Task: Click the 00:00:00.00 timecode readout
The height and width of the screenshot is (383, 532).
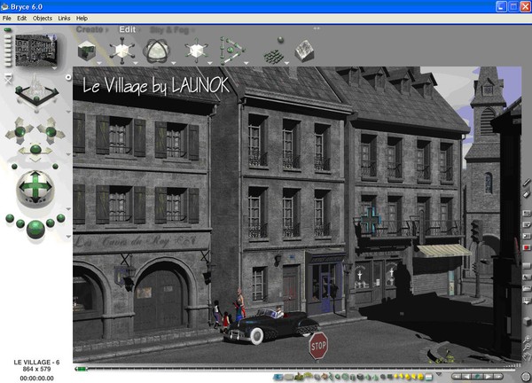Action: (36, 378)
